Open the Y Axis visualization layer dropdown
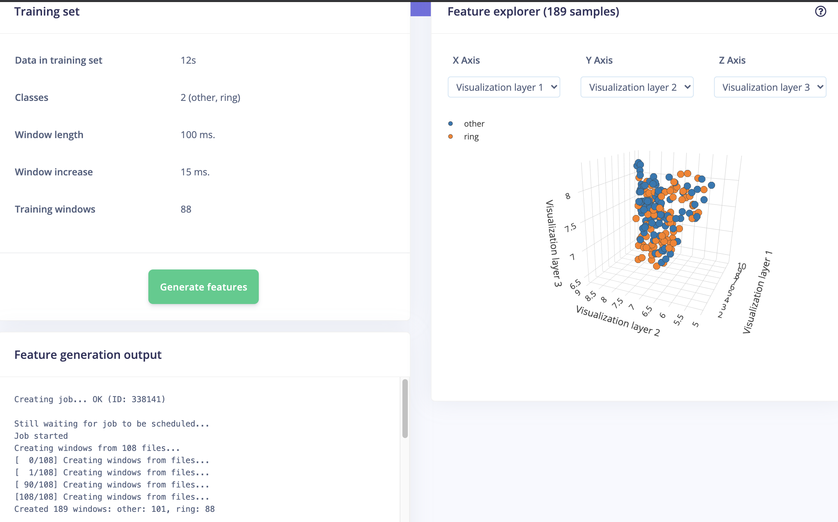 click(x=636, y=87)
